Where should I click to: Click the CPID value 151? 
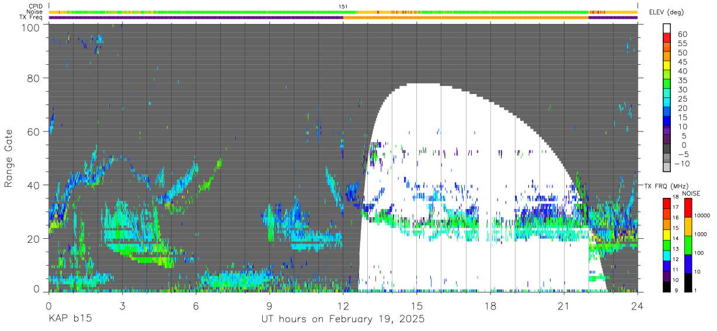tap(343, 6)
